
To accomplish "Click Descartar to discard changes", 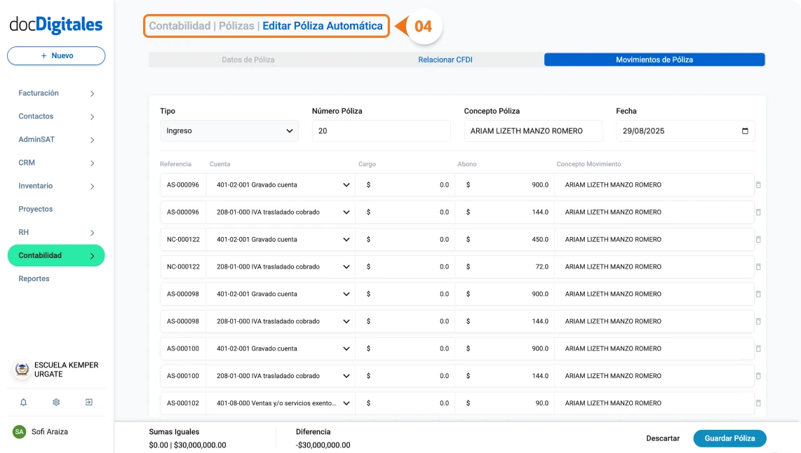I will (663, 438).
